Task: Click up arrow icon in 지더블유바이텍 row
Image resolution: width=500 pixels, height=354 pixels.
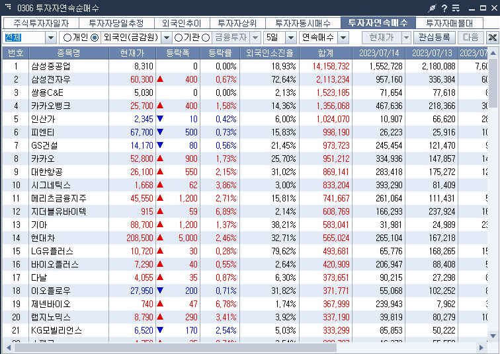Action: tap(160, 211)
